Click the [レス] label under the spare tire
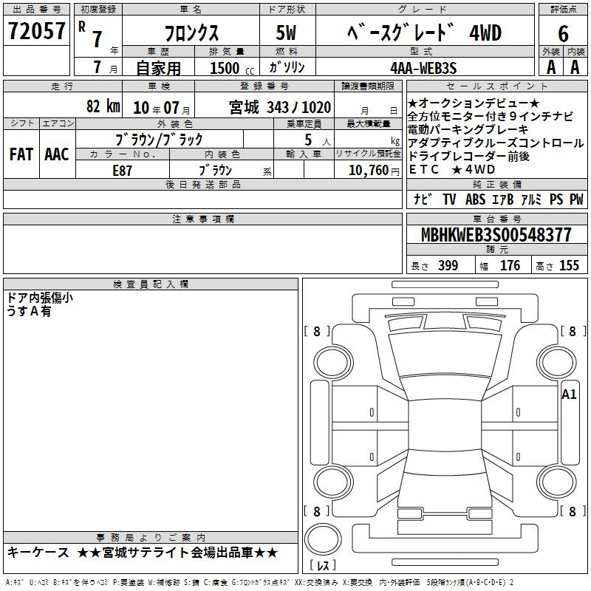This screenshot has height=591, width=591. tap(323, 567)
